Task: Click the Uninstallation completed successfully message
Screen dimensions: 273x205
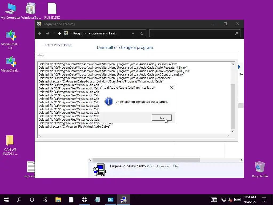Action: click(141, 102)
